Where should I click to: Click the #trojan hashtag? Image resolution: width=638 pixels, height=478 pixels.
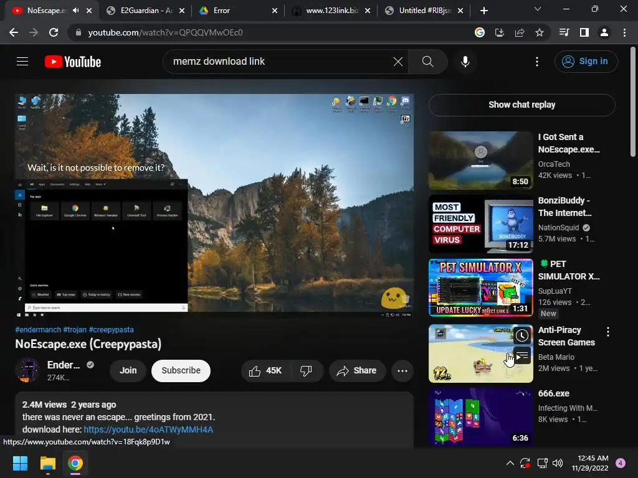click(x=75, y=330)
